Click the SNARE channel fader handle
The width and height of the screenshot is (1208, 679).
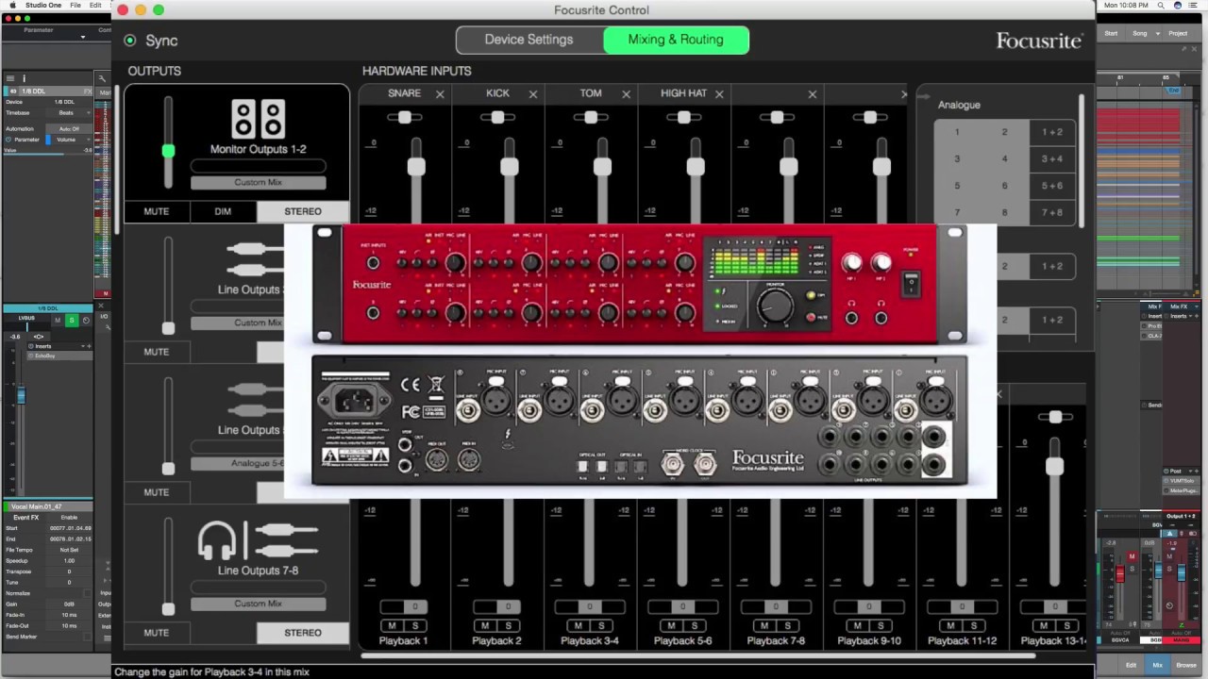pos(416,167)
